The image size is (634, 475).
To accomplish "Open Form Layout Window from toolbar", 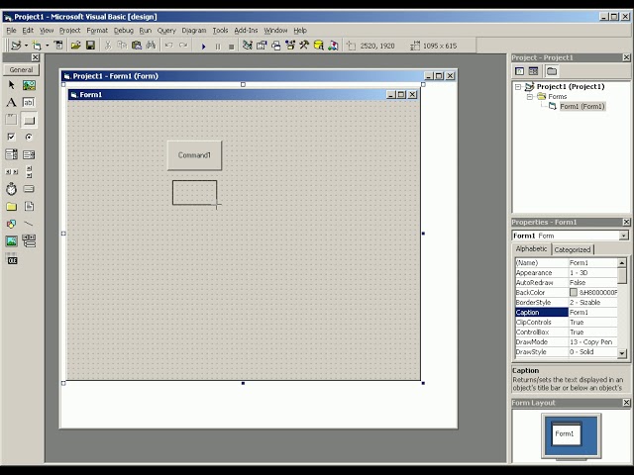I will tap(275, 46).
